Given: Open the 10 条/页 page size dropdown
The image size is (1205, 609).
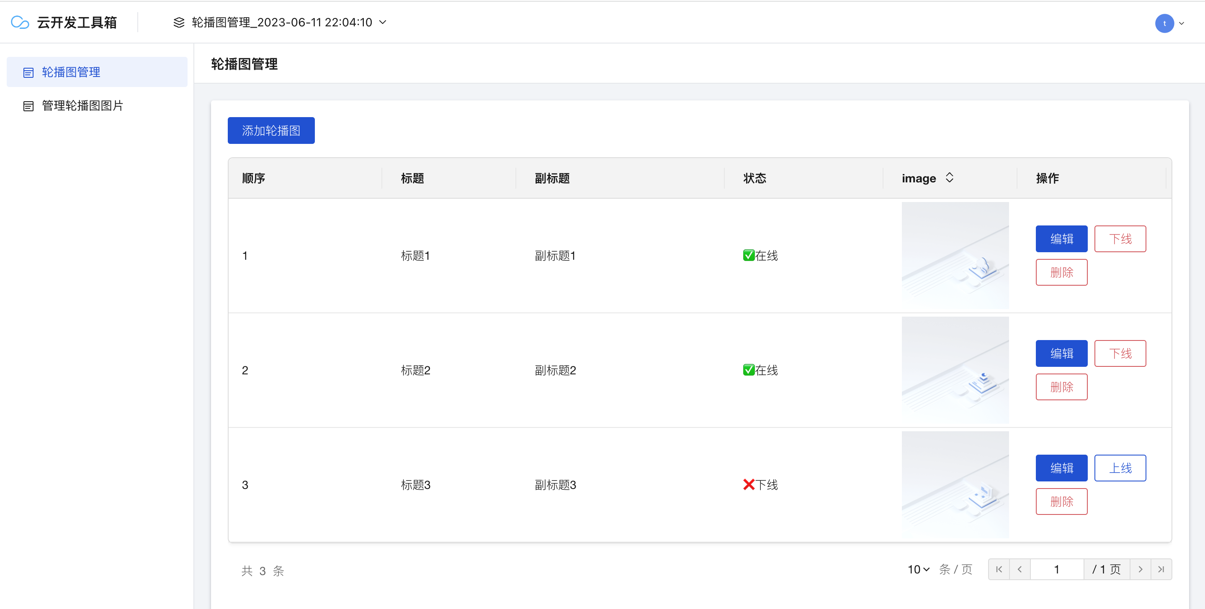Looking at the screenshot, I should pos(918,569).
